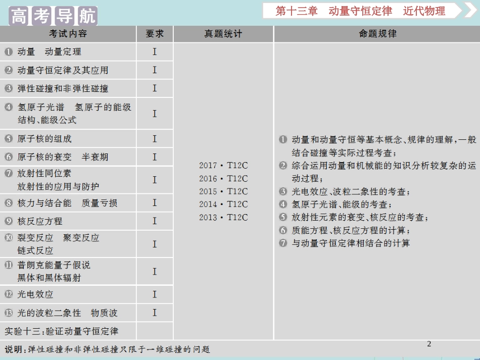Click the entry '2016 · T12C'
This screenshot has height=360, width=480.
tap(223, 178)
